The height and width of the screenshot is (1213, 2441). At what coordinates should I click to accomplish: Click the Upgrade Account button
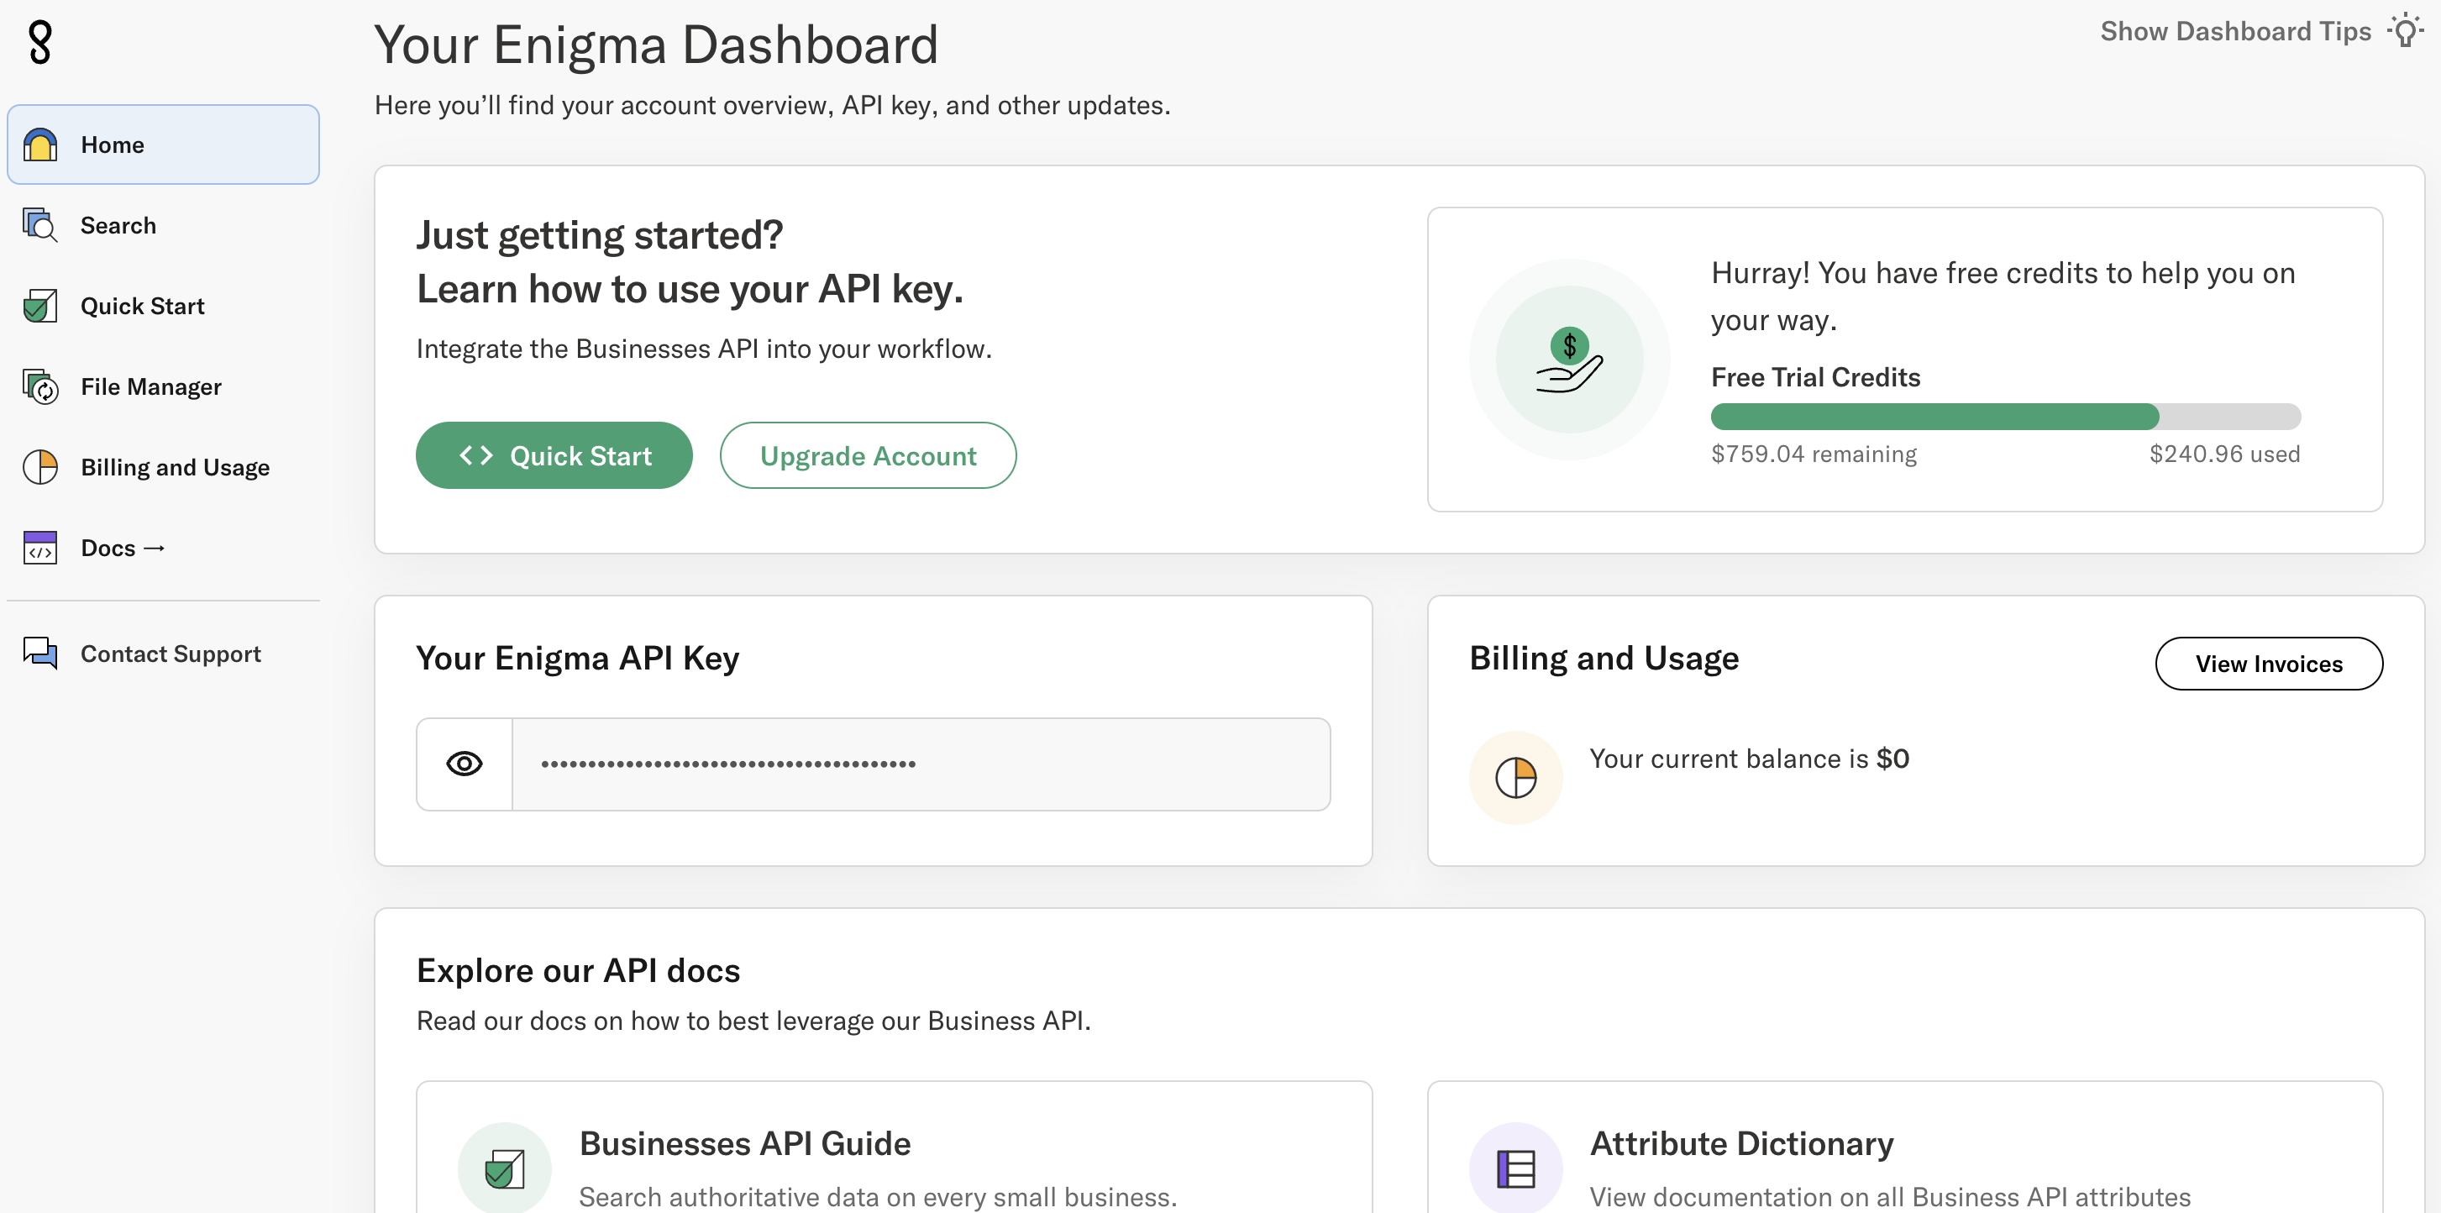pos(868,455)
